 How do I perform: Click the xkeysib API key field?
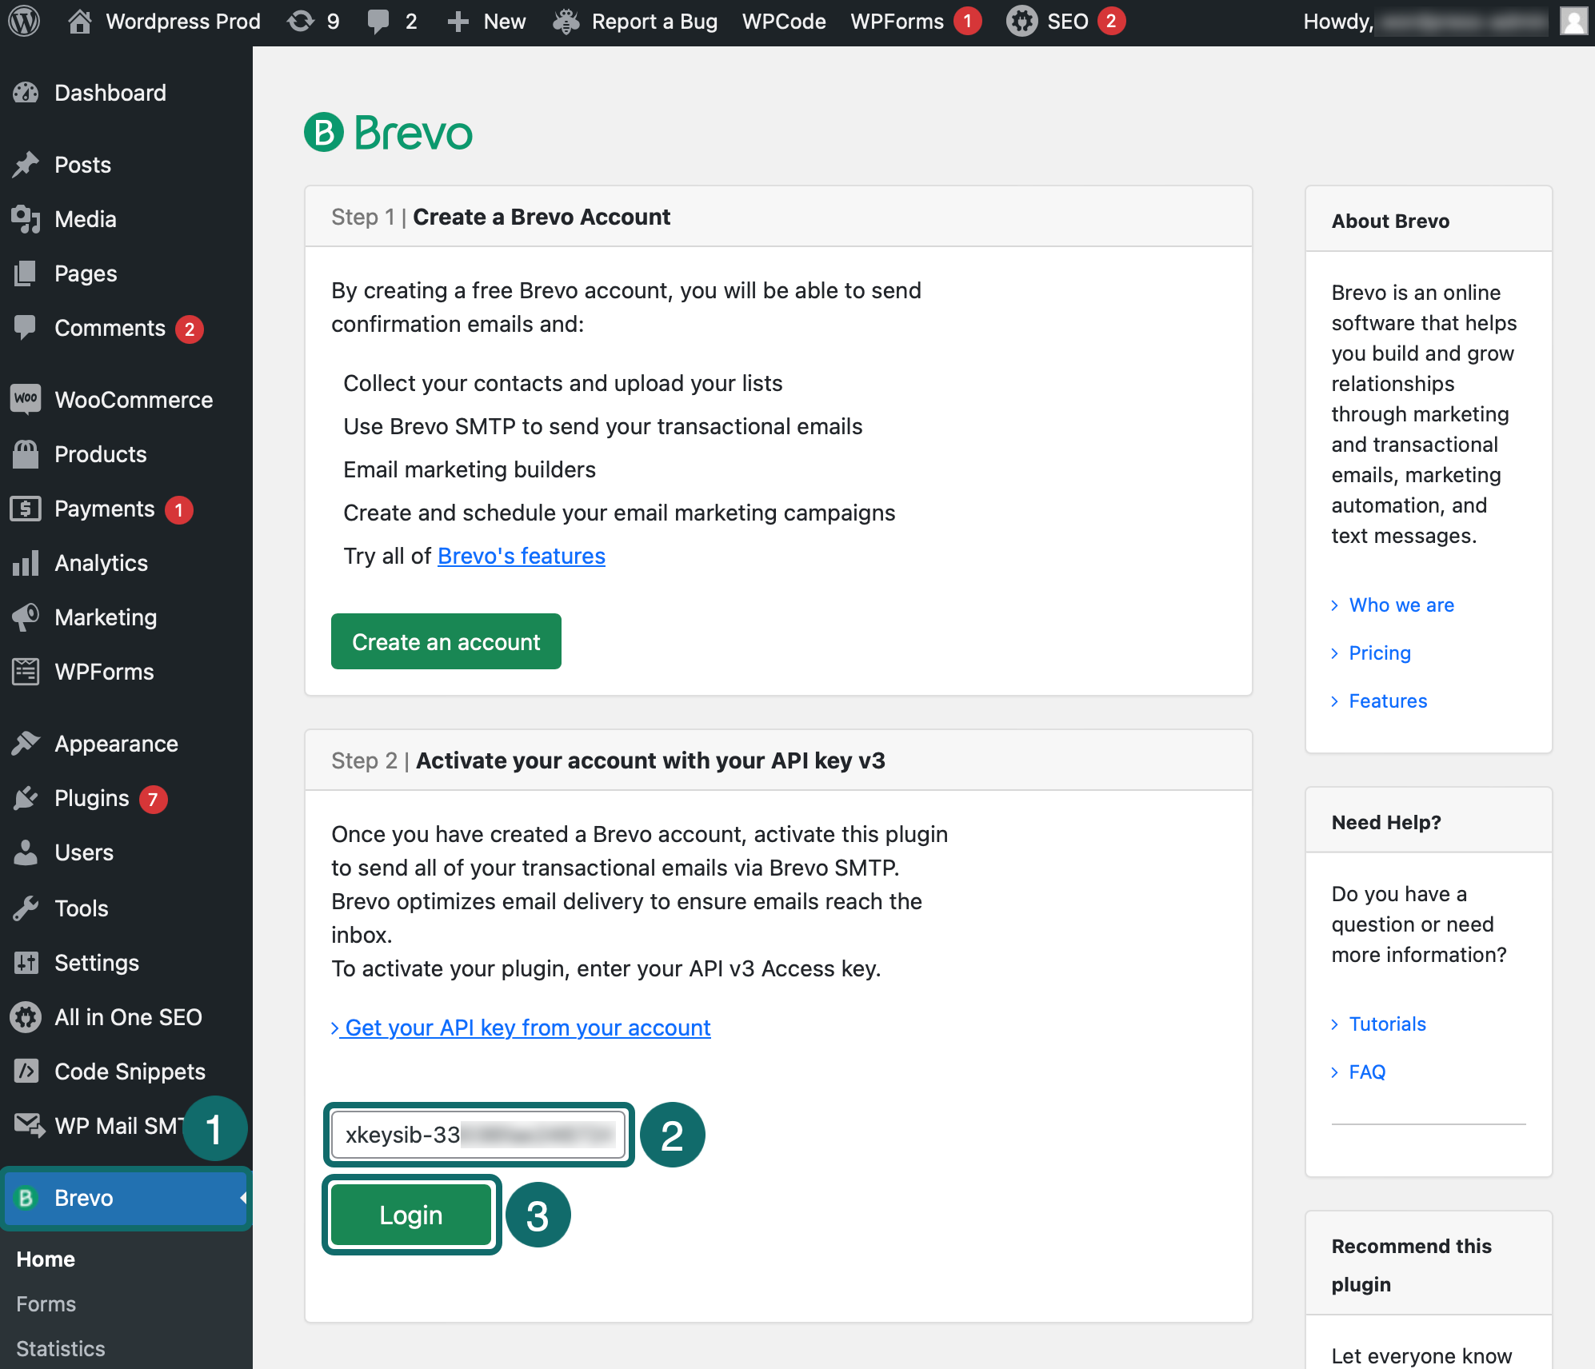(478, 1135)
